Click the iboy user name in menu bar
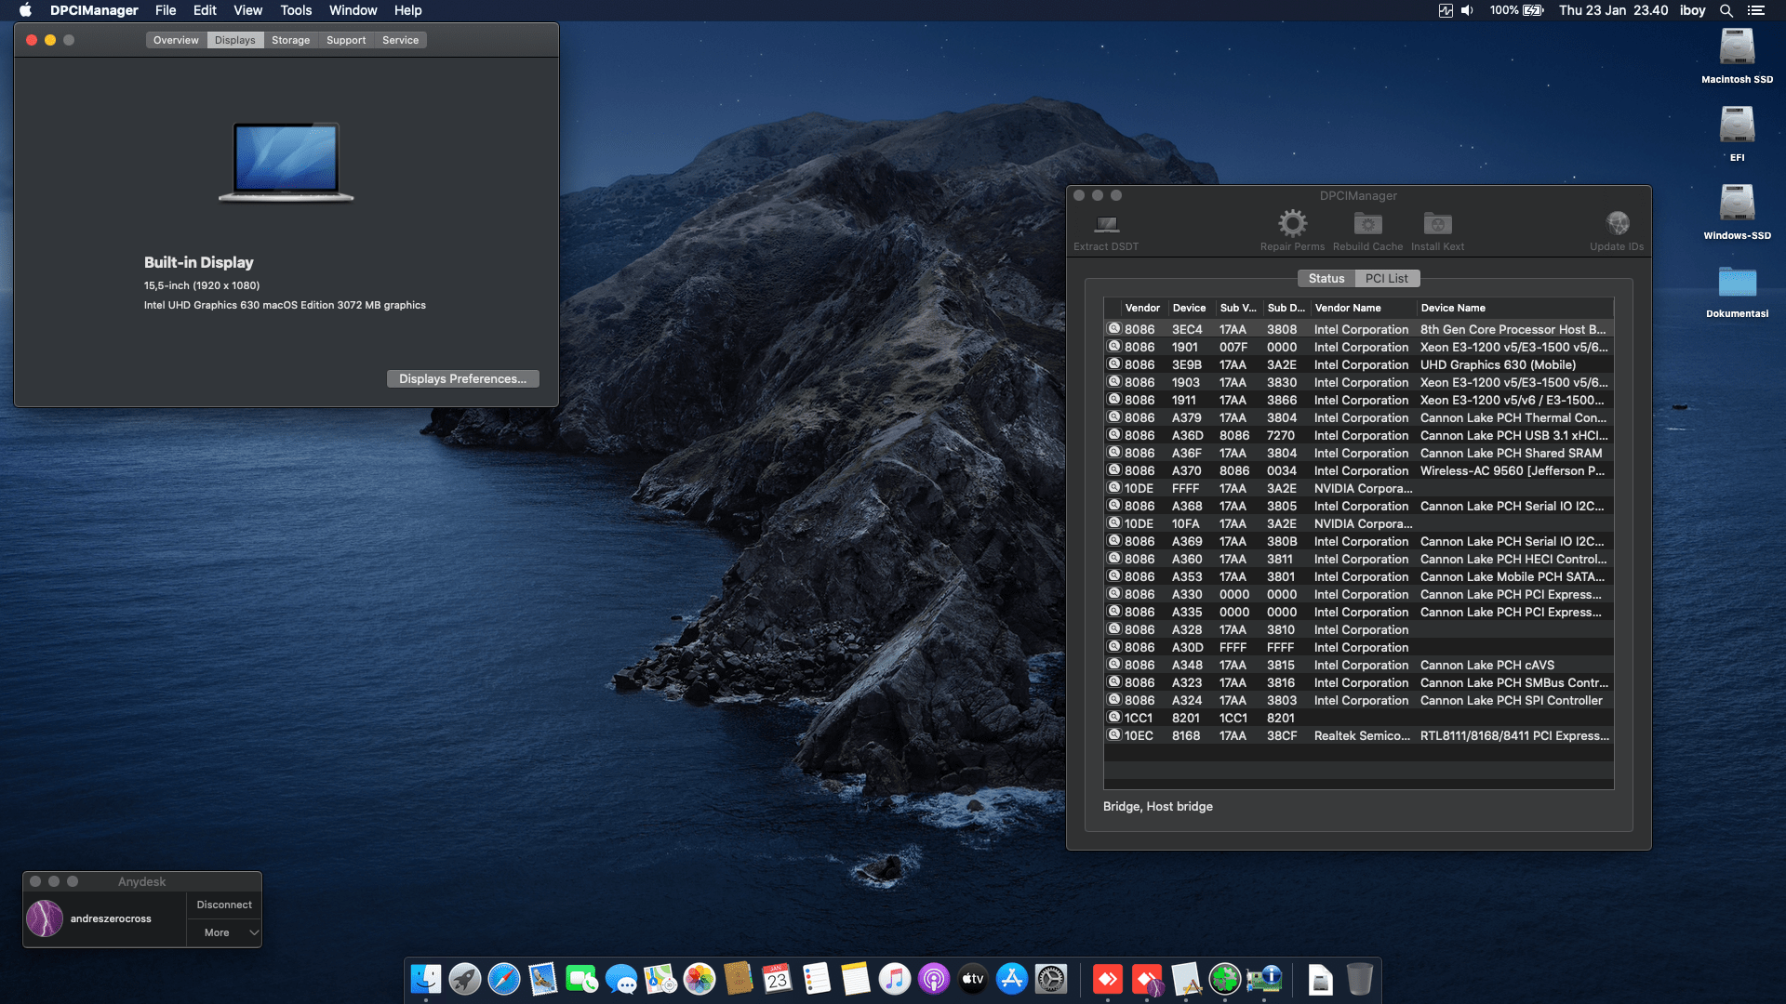Image resolution: width=1786 pixels, height=1004 pixels. pyautogui.click(x=1692, y=10)
